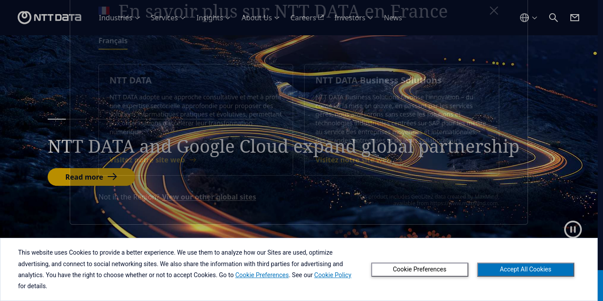Go to the News page
The width and height of the screenshot is (603, 301).
point(392,18)
